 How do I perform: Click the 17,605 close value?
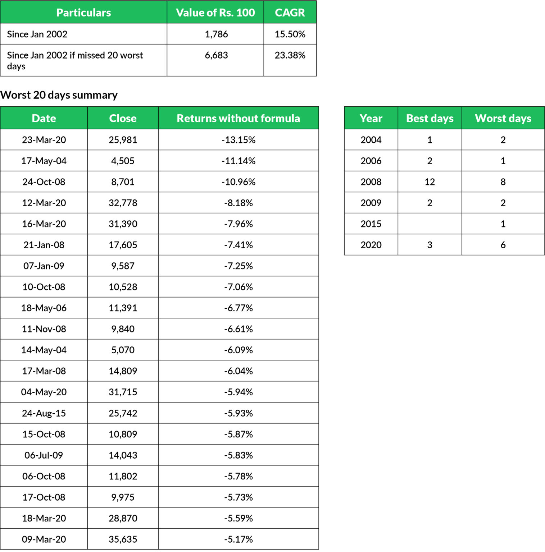(x=123, y=245)
